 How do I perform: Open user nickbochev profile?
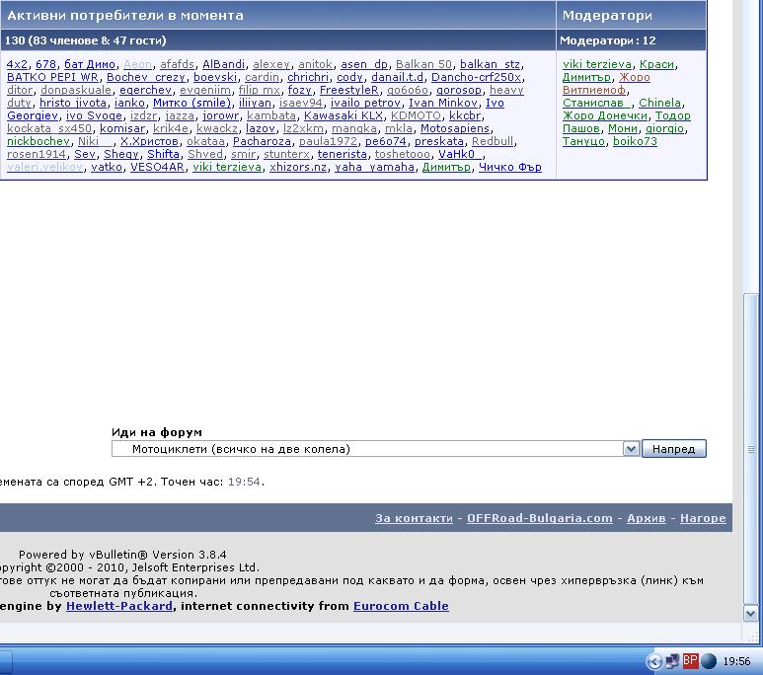click(x=38, y=141)
